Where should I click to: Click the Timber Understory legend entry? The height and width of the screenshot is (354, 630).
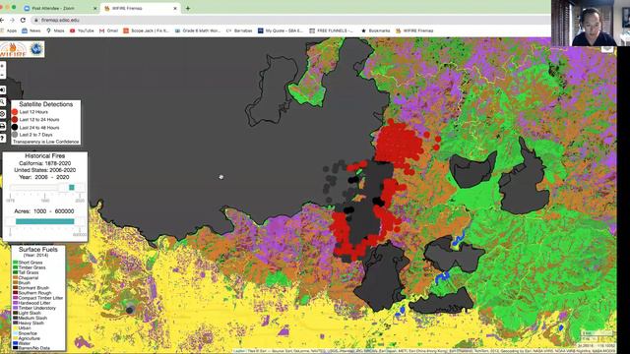click(34, 308)
